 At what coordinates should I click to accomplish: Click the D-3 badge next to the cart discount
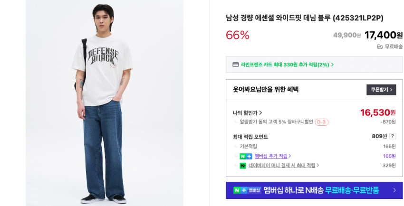click(321, 122)
